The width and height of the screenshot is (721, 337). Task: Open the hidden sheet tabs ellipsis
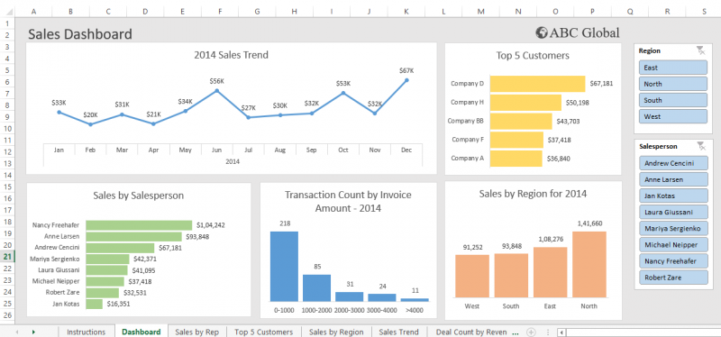[515, 332]
